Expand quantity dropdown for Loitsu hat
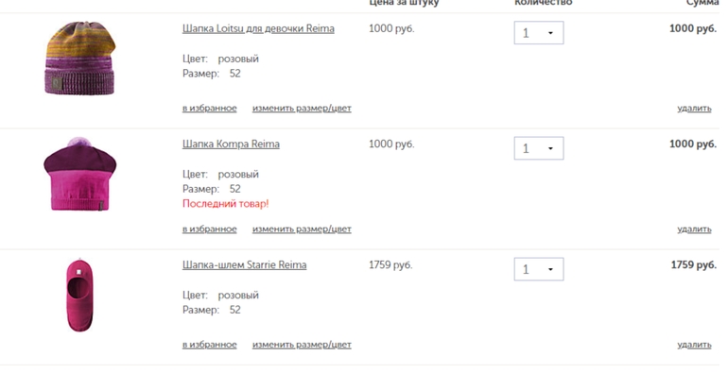Image resolution: width=728 pixels, height=373 pixels. click(x=539, y=33)
